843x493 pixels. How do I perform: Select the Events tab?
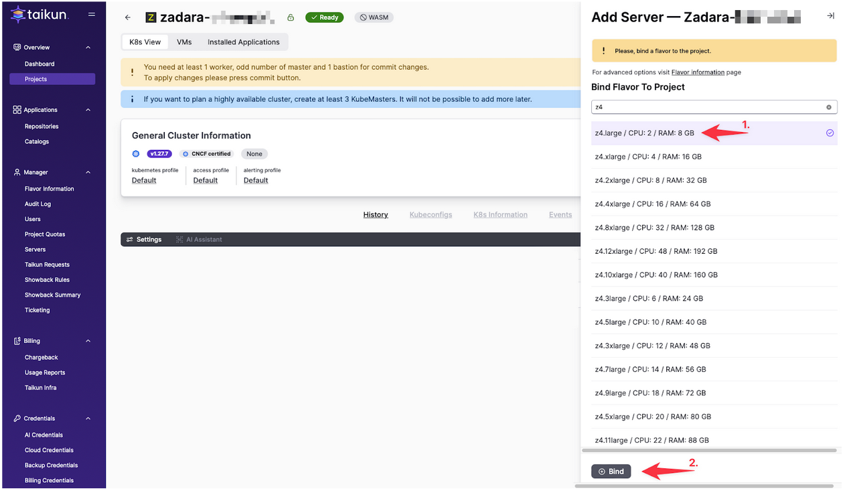[560, 215]
